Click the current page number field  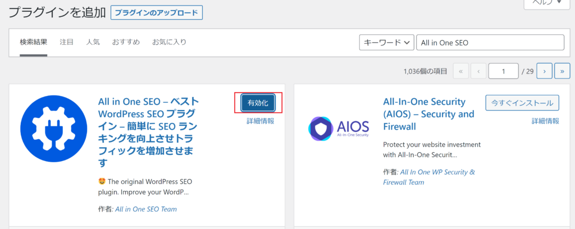(x=504, y=71)
